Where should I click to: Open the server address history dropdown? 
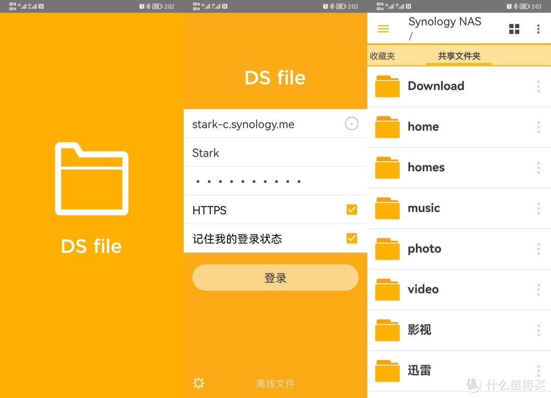tap(351, 123)
